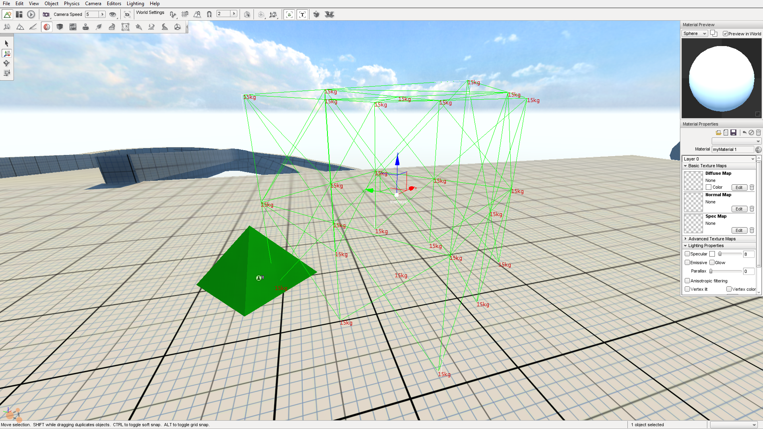Open the Layer 0 dropdown
The width and height of the screenshot is (763, 429).
click(718, 159)
